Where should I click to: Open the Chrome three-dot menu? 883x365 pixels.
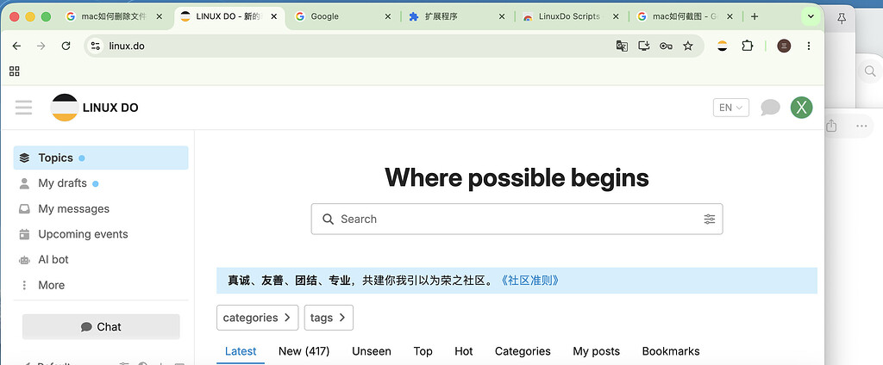tap(809, 46)
